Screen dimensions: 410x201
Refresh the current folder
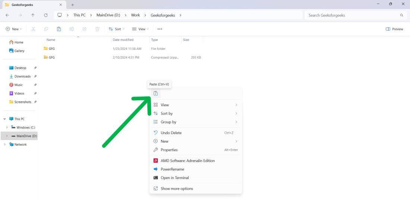[46, 15]
